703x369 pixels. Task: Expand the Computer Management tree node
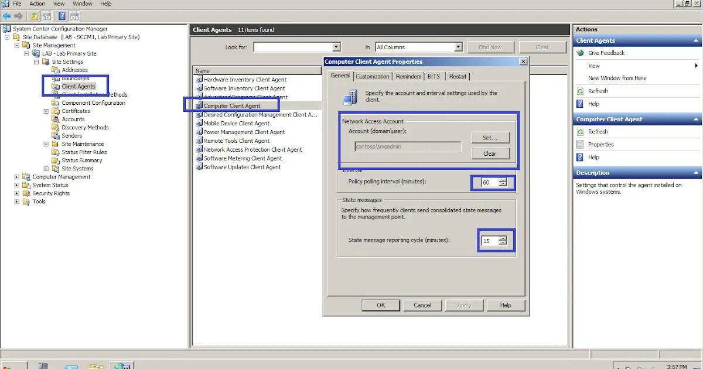point(17,176)
